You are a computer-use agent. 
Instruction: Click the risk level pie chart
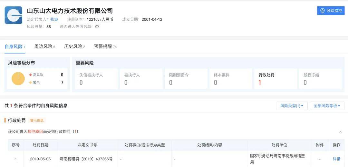(x=18, y=79)
